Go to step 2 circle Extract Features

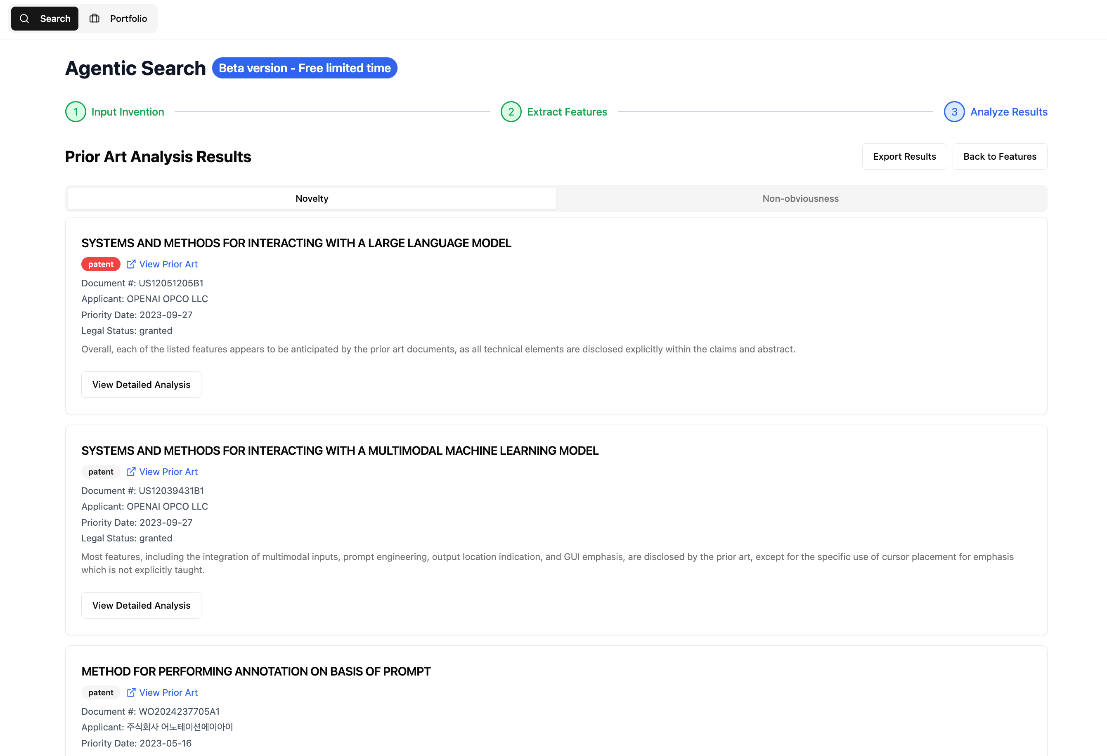[x=511, y=112]
